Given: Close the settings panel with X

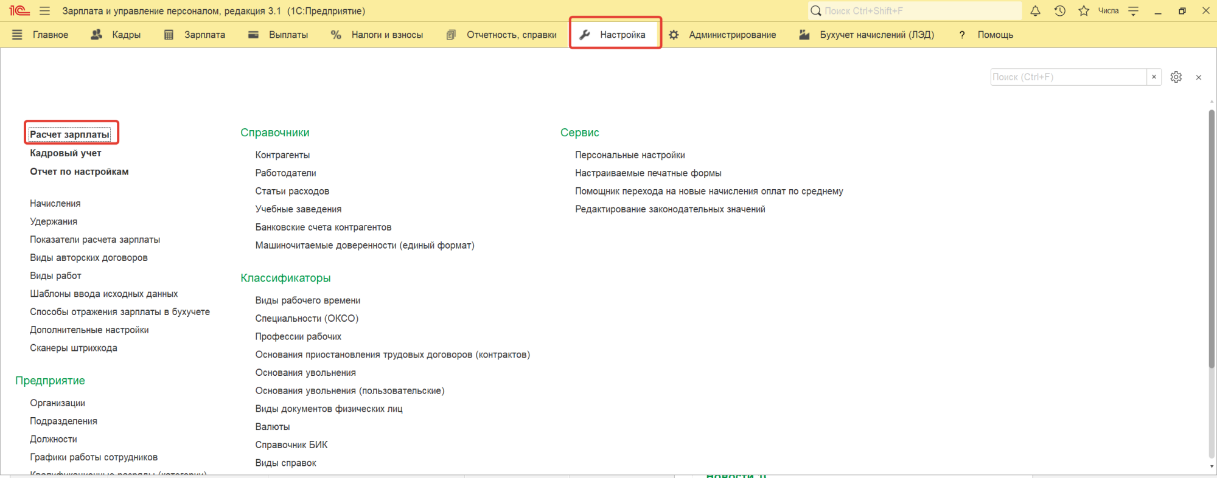Looking at the screenshot, I should click(1199, 77).
